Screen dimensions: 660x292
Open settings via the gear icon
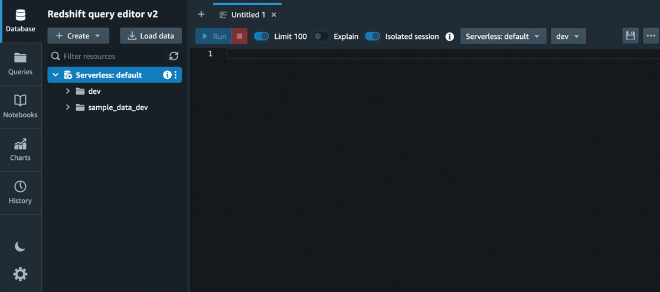pyautogui.click(x=20, y=274)
